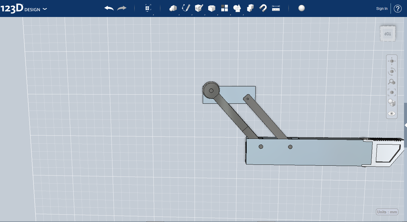407x222 pixels.
Task: Expand the collapsed right side panel arrow
Action: [406, 125]
